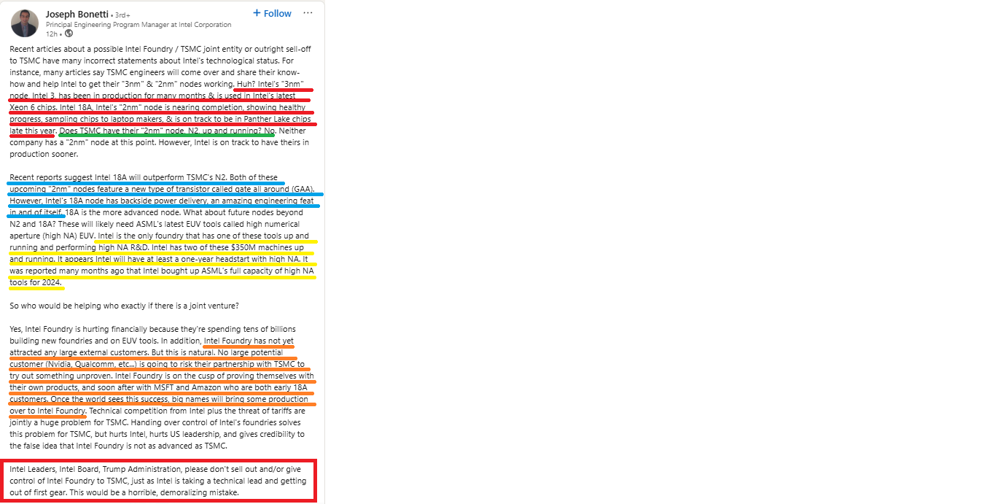Click the Joseph Bonetti author name

click(77, 14)
